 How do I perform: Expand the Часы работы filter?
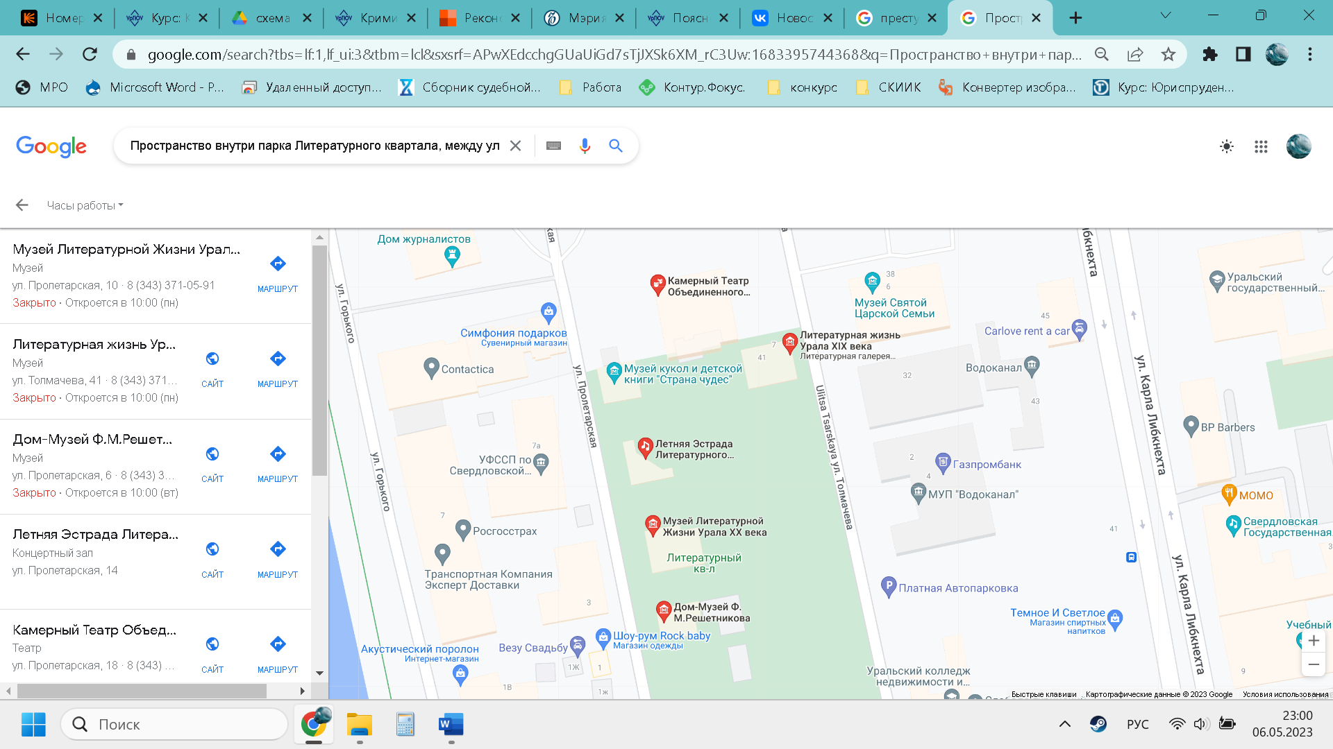(85, 205)
